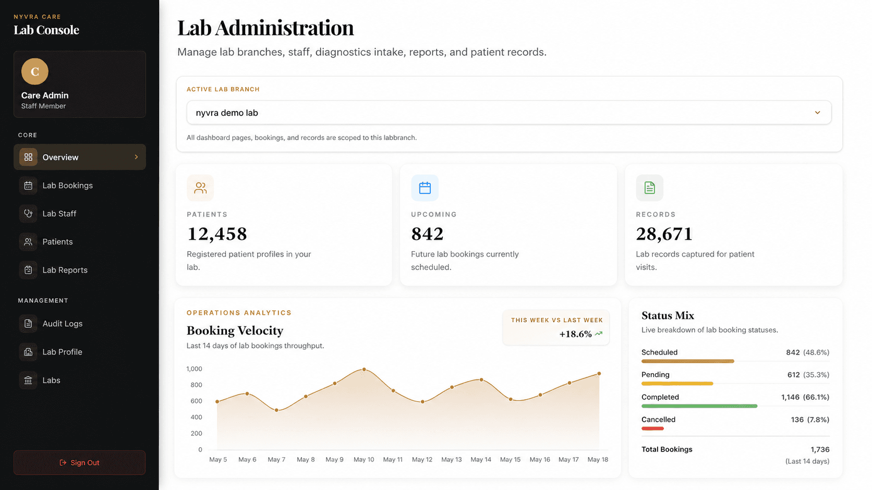Click the yellow Pending progress bar
The width and height of the screenshot is (872, 490).
(677, 384)
